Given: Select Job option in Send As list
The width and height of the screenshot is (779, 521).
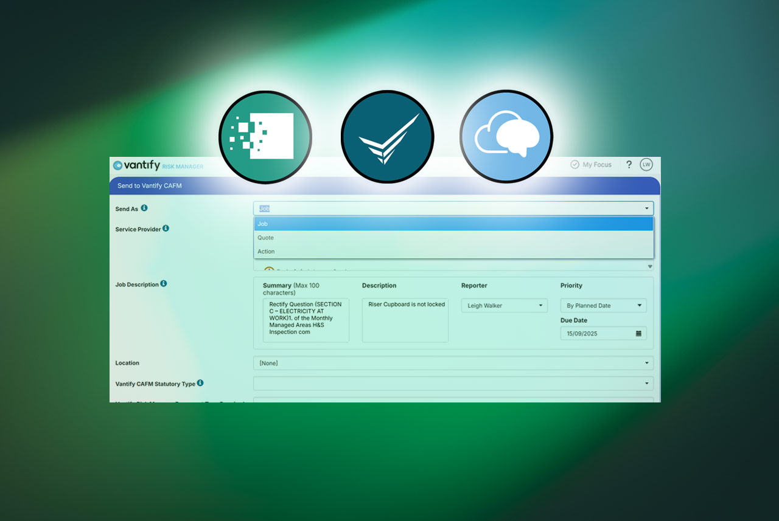Looking at the screenshot, I should coord(453,224).
